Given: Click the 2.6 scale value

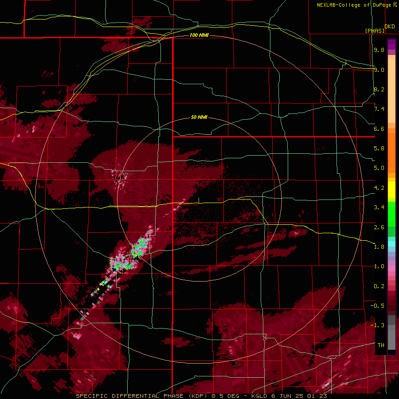Looking at the screenshot, I should 379,227.
